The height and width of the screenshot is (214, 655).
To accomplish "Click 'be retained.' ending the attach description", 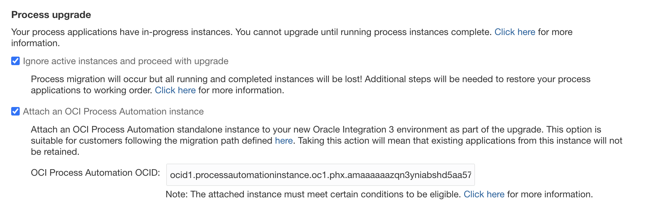I will coord(55,152).
